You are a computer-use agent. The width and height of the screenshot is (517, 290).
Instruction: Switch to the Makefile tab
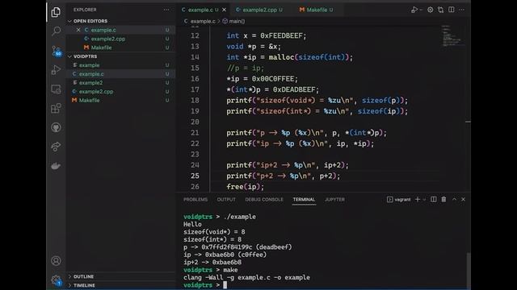317,10
